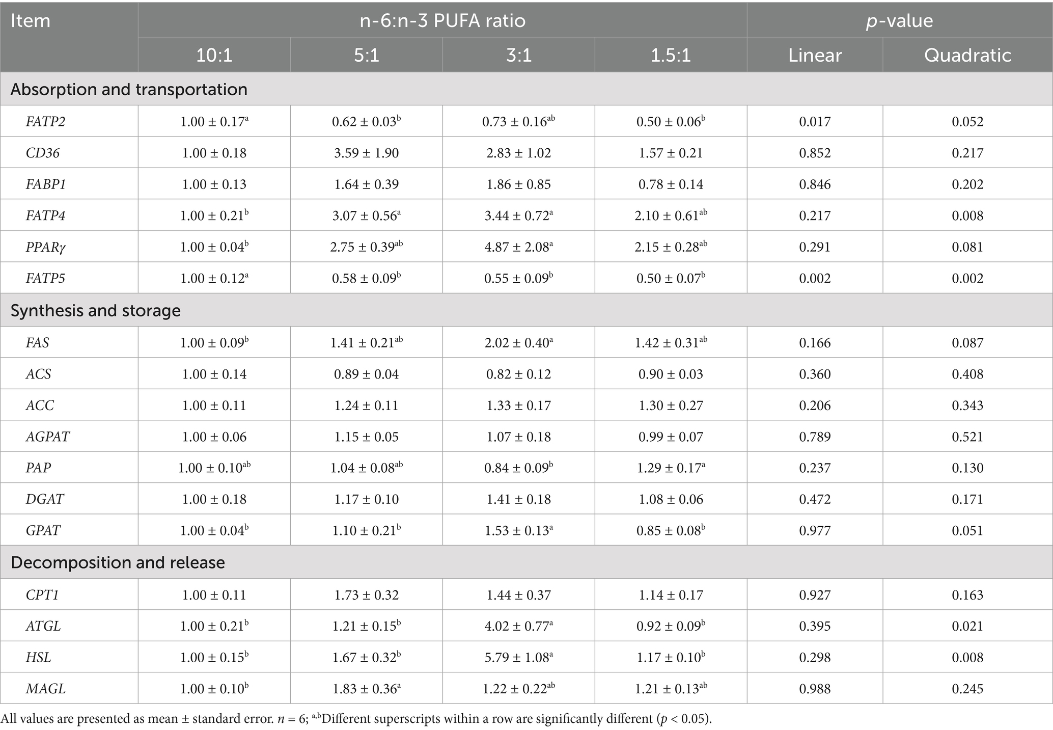This screenshot has height=730, width=1053.
Task: Select the 1.5:1 ratio column header
Action: 671,55
